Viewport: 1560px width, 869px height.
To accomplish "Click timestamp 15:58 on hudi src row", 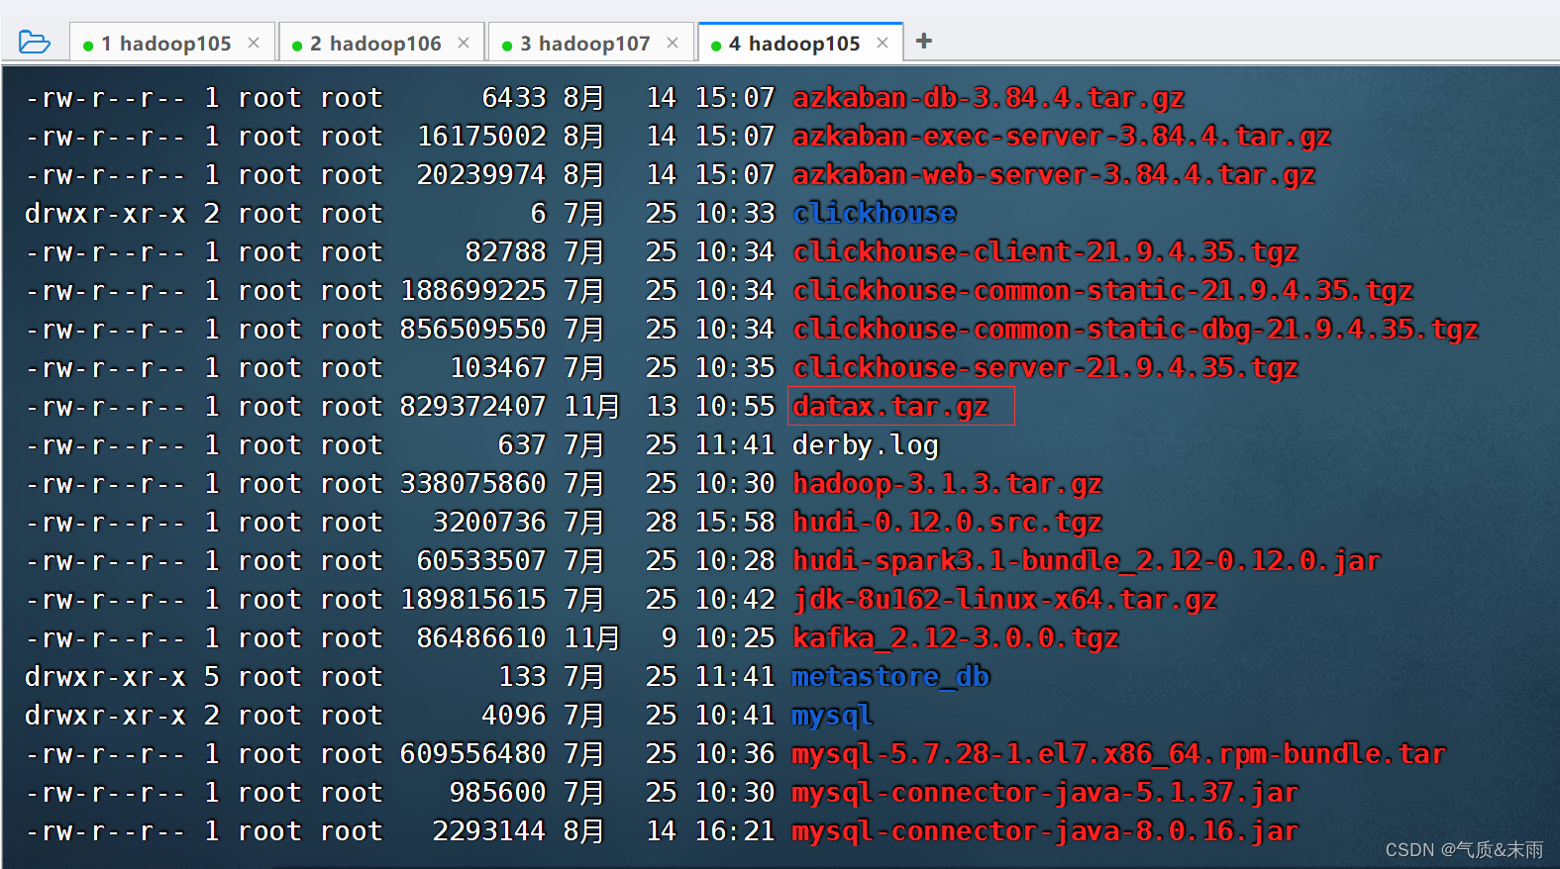I will pyautogui.click(x=735, y=523).
